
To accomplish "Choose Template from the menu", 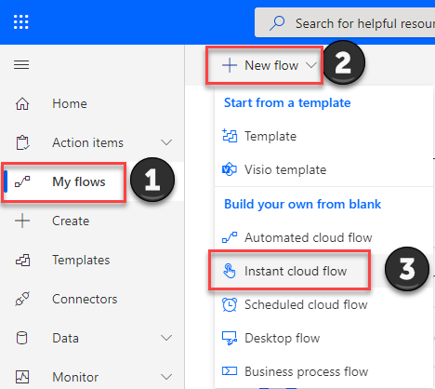I will (323, 136).
